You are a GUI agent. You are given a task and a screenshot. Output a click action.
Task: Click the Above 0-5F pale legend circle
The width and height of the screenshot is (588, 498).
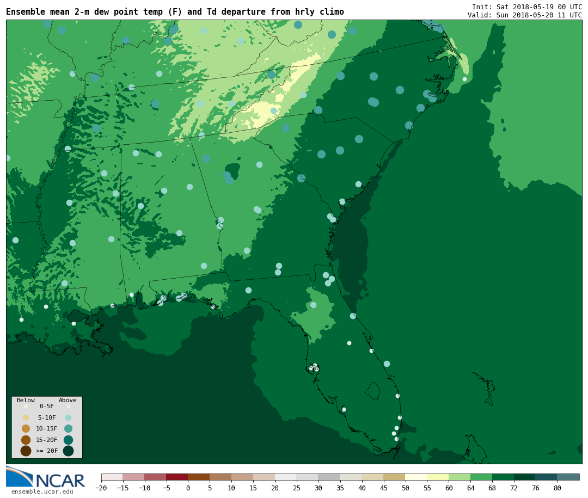(68, 406)
